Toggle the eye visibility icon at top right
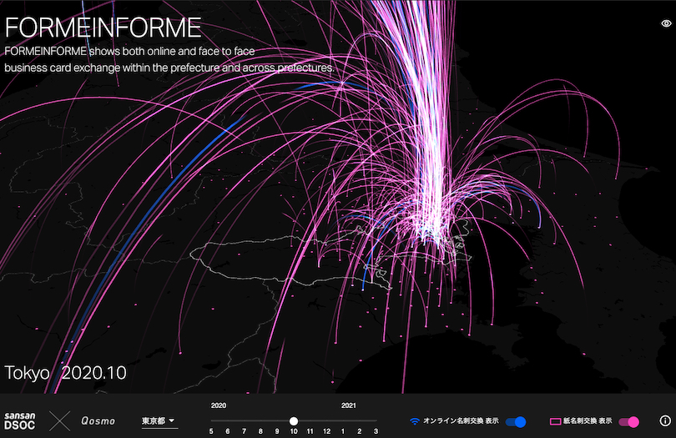Viewport: 676px width, 438px height. [x=667, y=23]
